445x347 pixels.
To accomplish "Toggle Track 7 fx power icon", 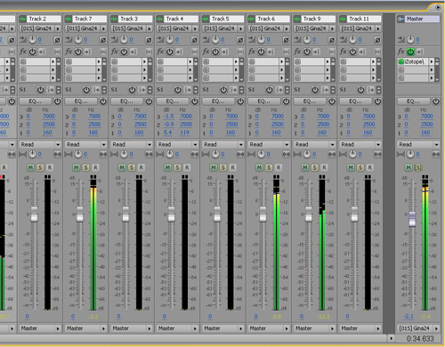I will [x=78, y=52].
